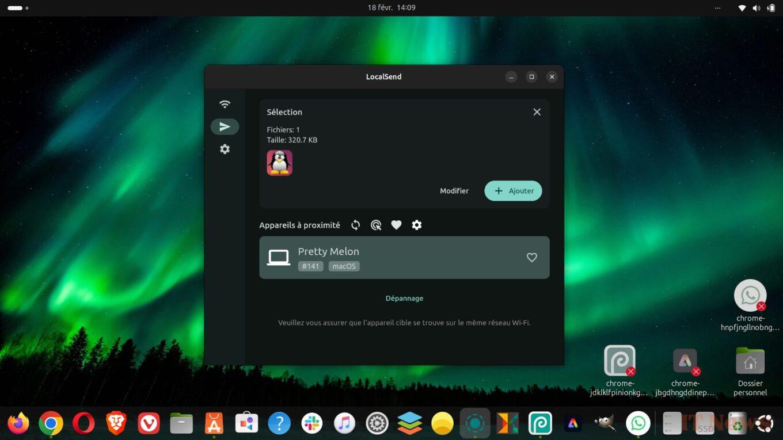783x440 pixels.
Task: Open the SSD drive in the dock
Action: click(705, 424)
